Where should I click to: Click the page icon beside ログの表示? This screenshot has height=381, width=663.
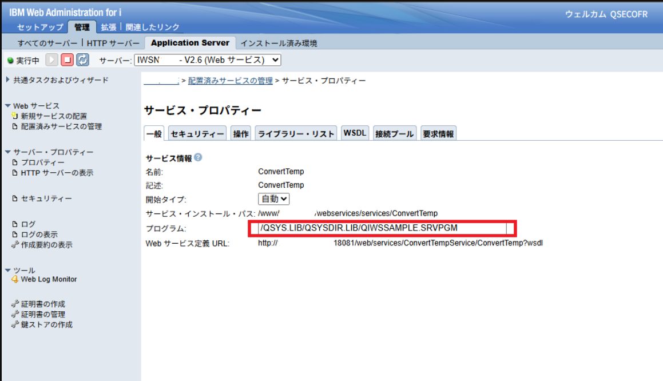point(15,234)
